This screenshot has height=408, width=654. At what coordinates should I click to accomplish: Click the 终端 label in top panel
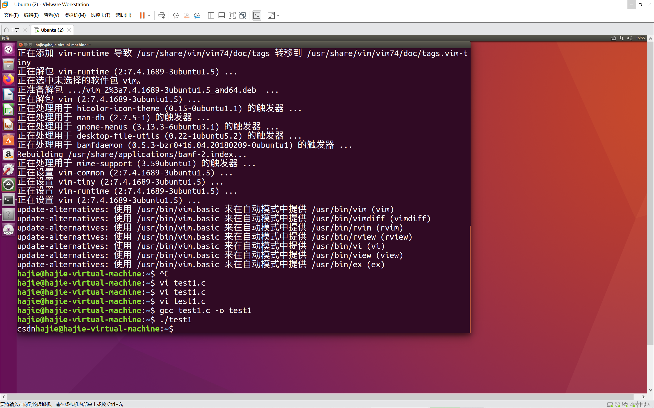[x=6, y=38]
